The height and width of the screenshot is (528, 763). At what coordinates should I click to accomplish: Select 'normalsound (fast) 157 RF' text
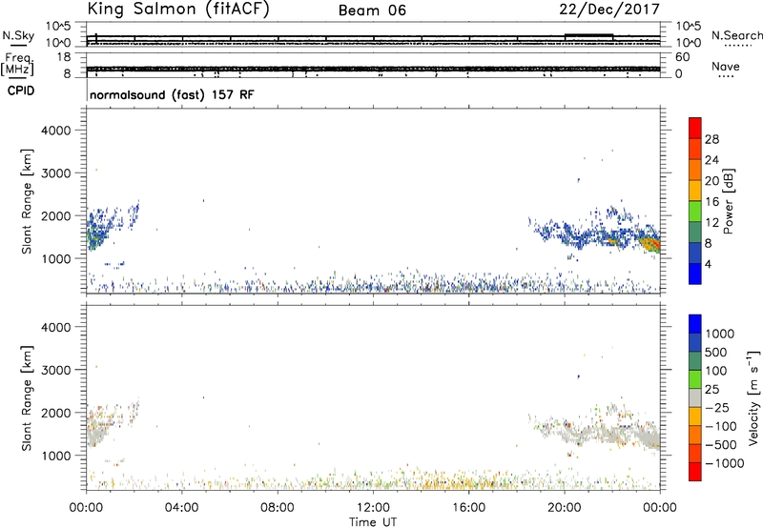(172, 94)
